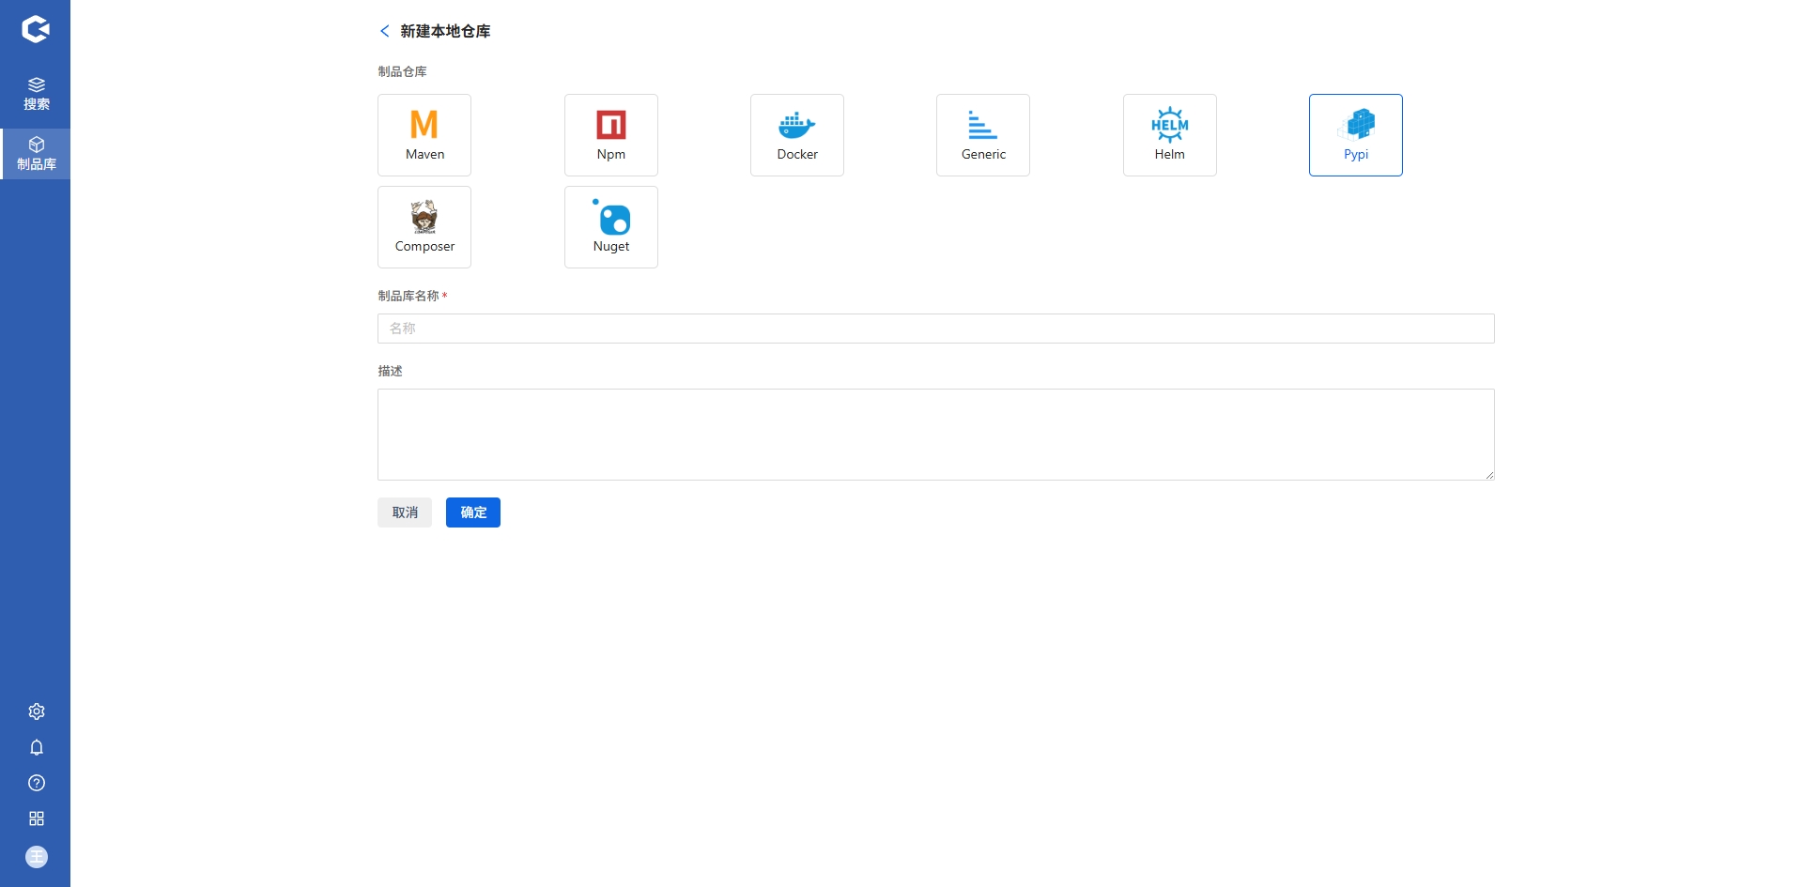The height and width of the screenshot is (887, 1803).
Task: Select the Generic repository type
Action: [983, 135]
